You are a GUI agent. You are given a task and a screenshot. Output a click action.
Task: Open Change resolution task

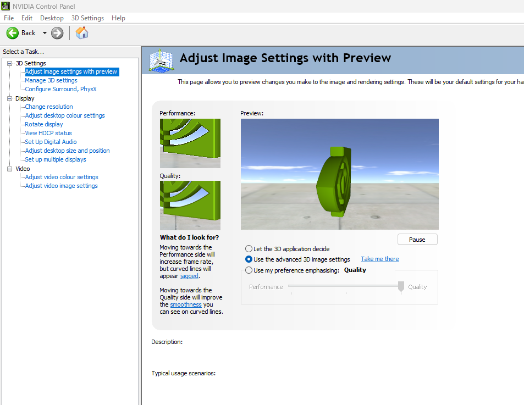49,107
